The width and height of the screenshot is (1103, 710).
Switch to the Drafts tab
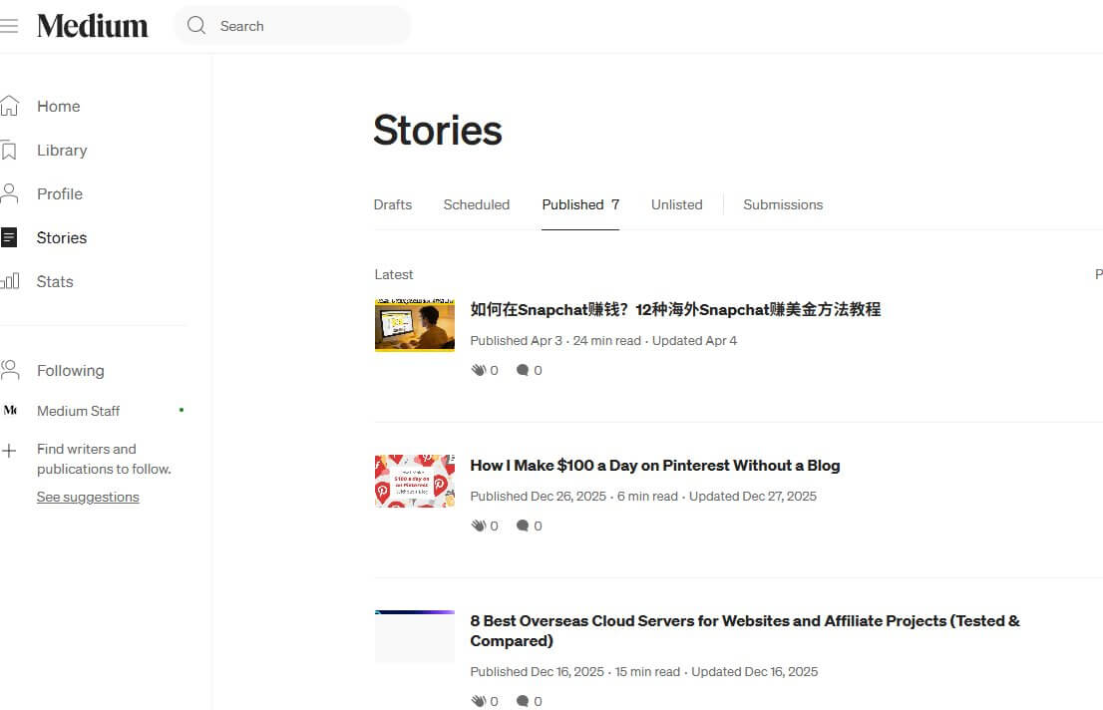pyautogui.click(x=393, y=204)
